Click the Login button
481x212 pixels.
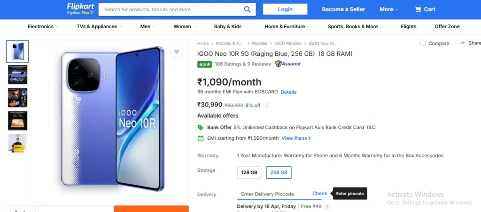click(x=285, y=9)
